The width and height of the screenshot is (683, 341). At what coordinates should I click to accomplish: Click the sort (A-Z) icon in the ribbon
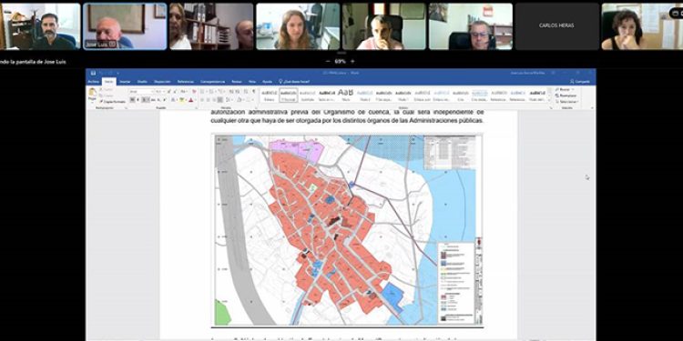(x=246, y=91)
